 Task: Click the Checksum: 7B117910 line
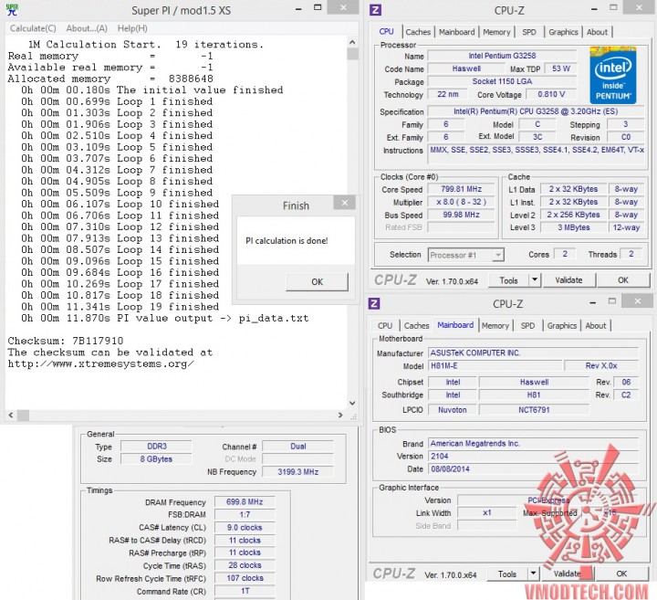tap(66, 341)
